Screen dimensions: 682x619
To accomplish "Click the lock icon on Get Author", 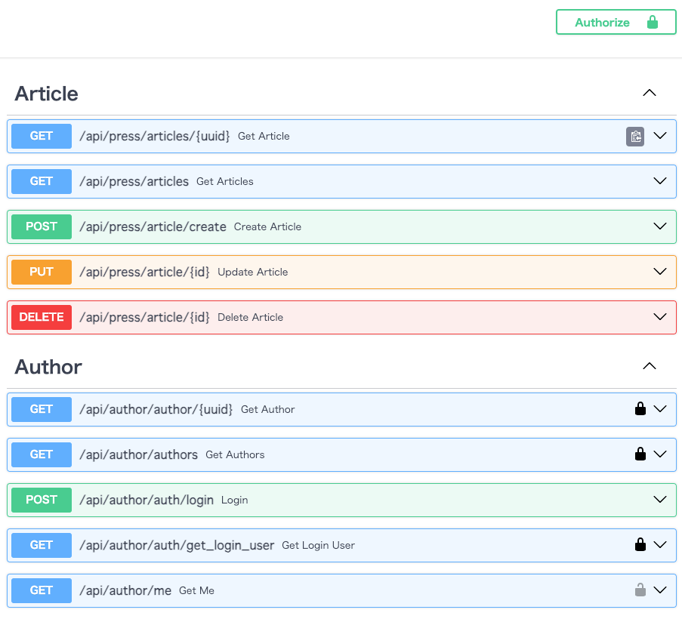I will pyautogui.click(x=640, y=409).
